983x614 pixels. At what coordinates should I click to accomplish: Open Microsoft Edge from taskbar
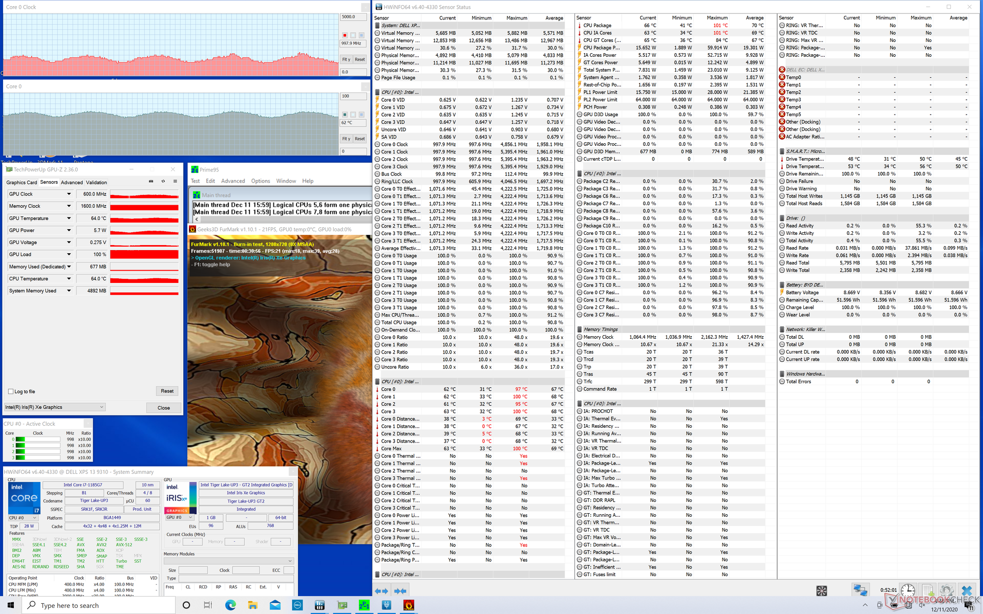click(x=230, y=605)
